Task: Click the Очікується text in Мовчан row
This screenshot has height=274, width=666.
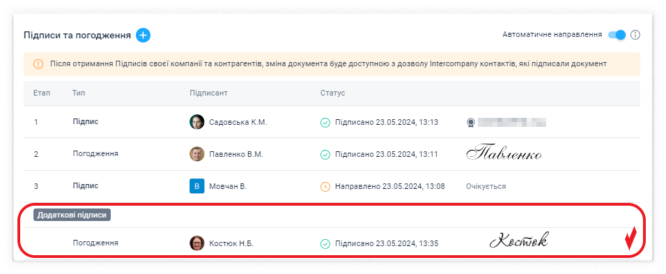Action: (486, 186)
